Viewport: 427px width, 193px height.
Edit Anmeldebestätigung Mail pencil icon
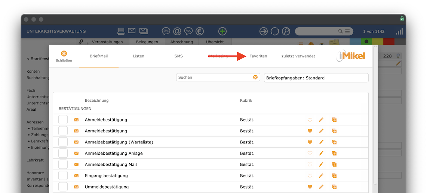click(x=321, y=165)
